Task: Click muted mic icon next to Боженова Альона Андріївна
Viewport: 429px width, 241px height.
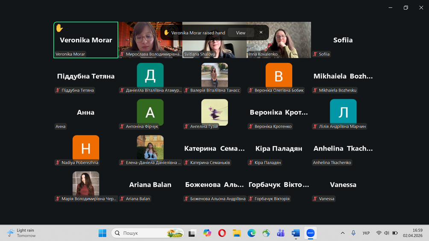Action: 187,199
